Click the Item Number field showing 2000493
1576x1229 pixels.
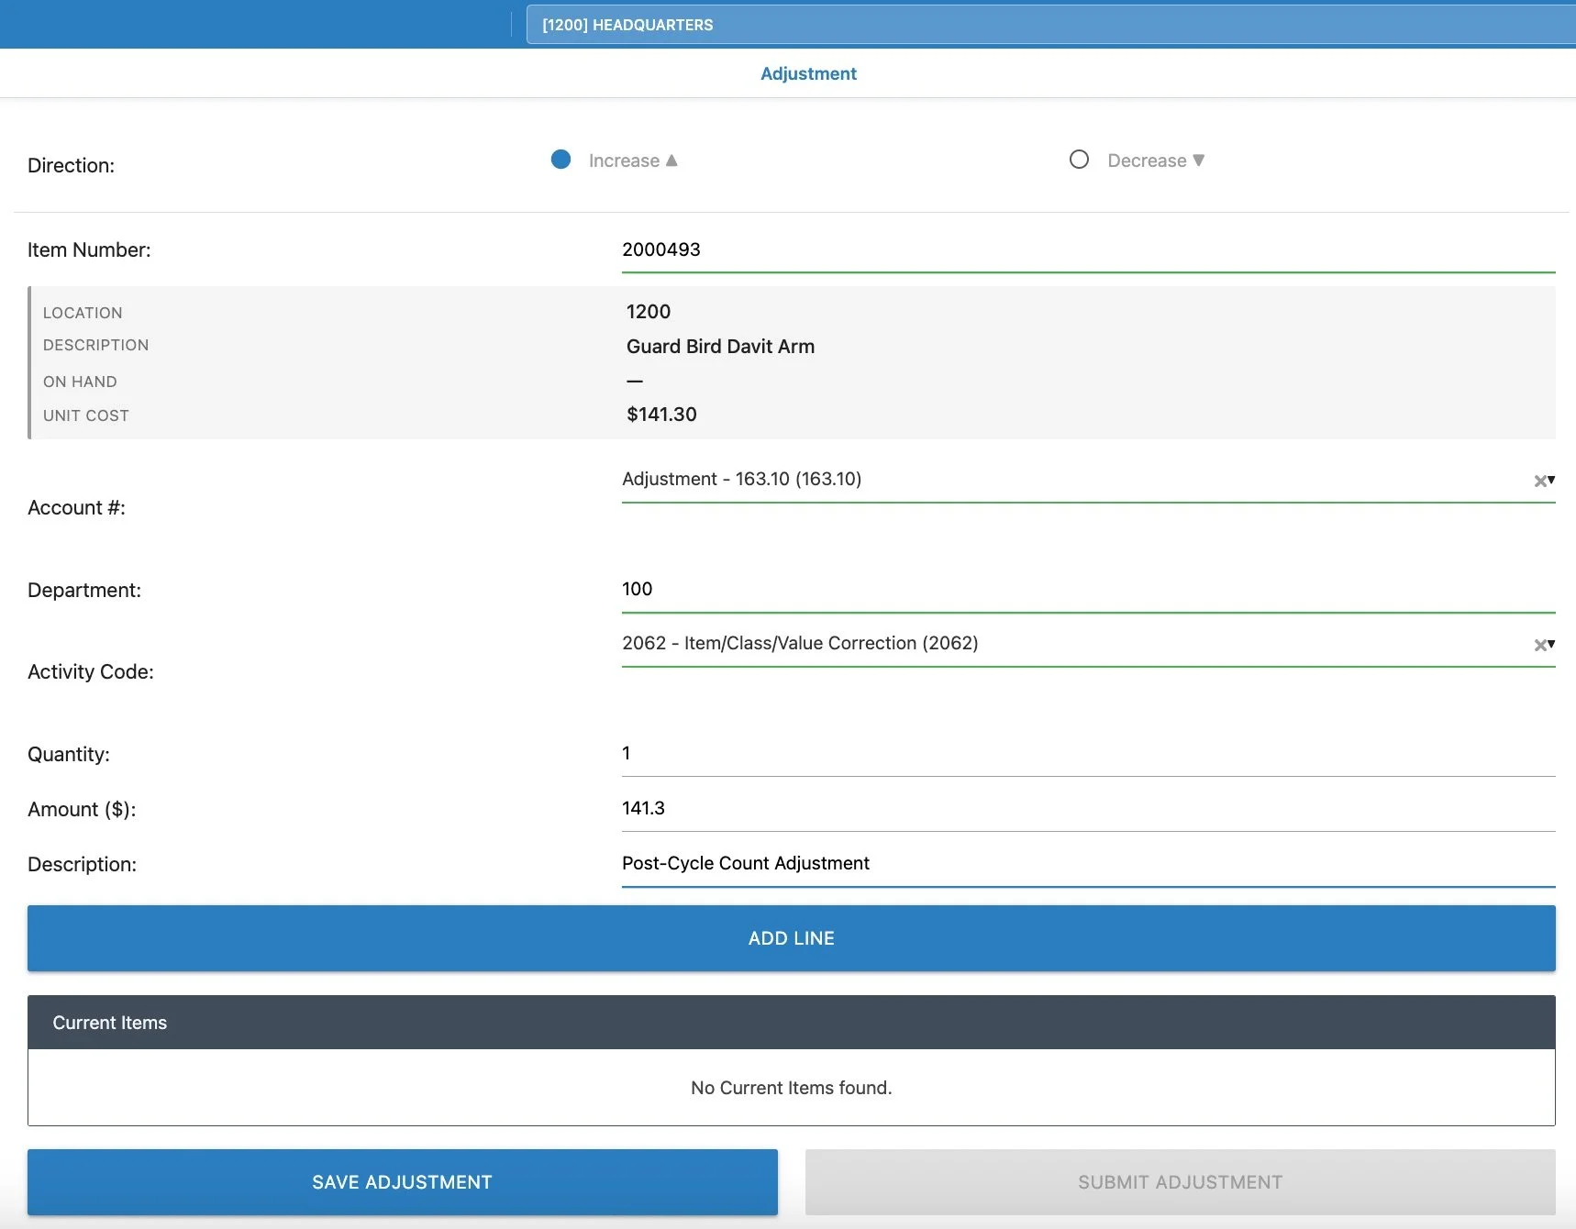(1088, 249)
